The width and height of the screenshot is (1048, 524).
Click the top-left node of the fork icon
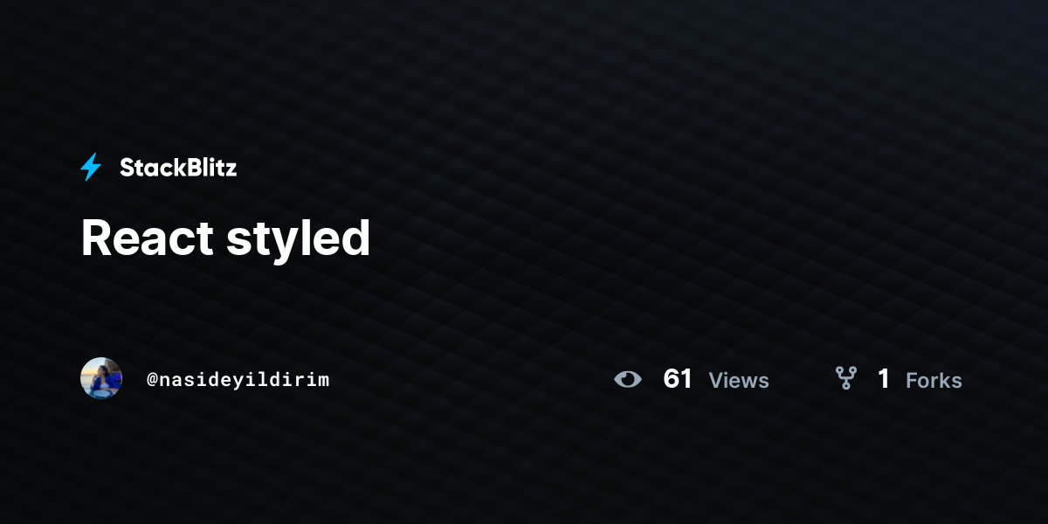[x=839, y=371]
